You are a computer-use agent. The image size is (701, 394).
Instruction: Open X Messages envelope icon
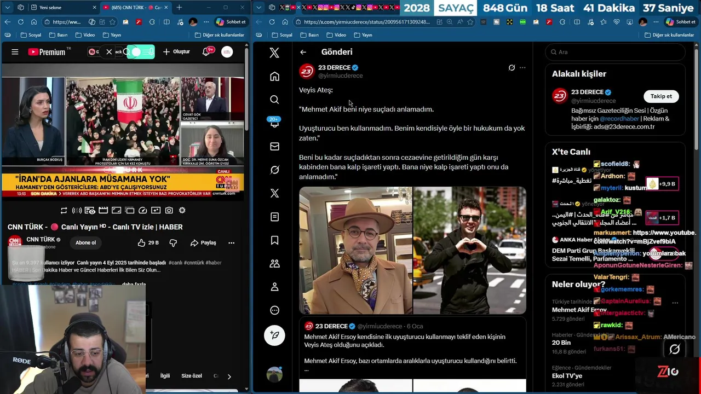pos(274,146)
